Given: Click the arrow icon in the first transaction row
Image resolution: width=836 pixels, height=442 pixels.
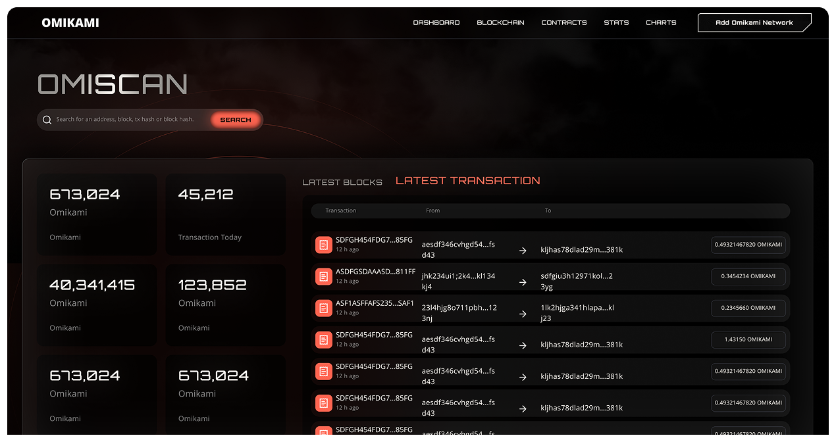Looking at the screenshot, I should coord(523,251).
